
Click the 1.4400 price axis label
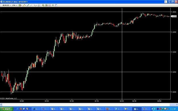point(174,12)
